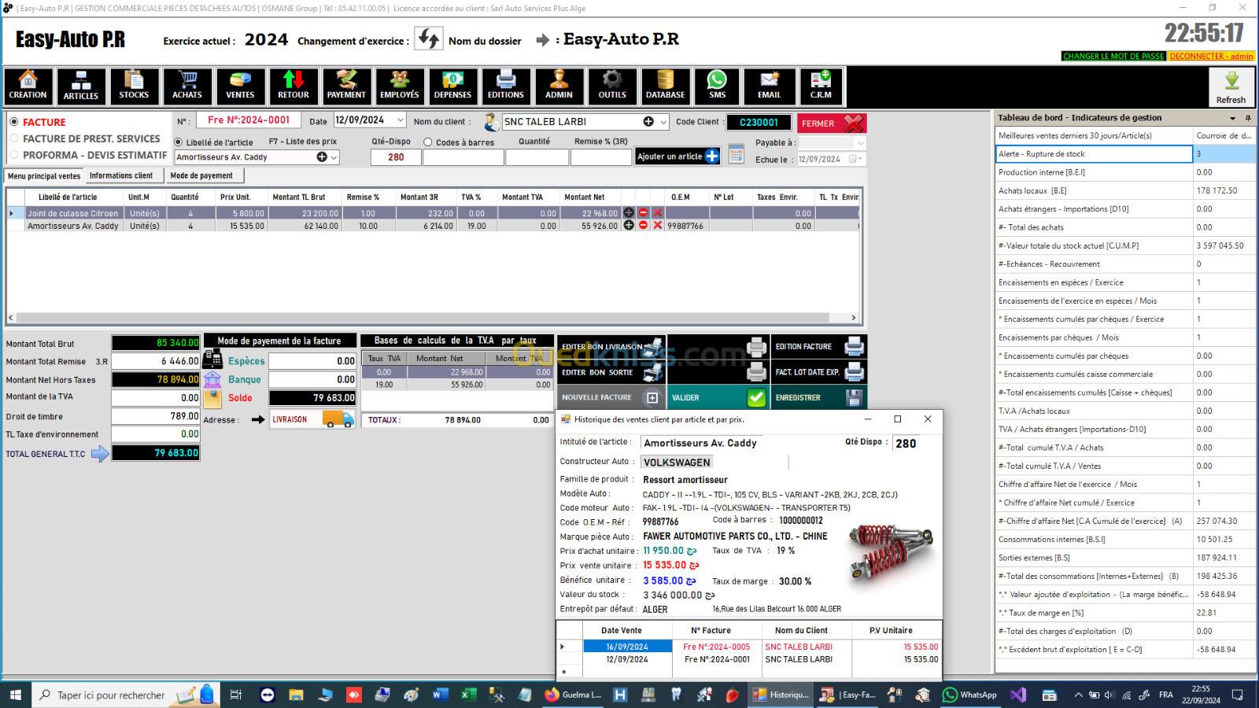Click the Changement d'exercice swap icon
Viewport: 1259px width, 708px height.
(x=429, y=39)
